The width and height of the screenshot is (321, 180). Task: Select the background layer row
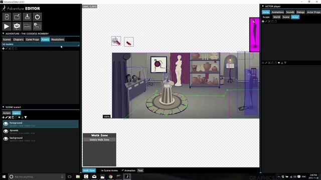click(x=40, y=139)
